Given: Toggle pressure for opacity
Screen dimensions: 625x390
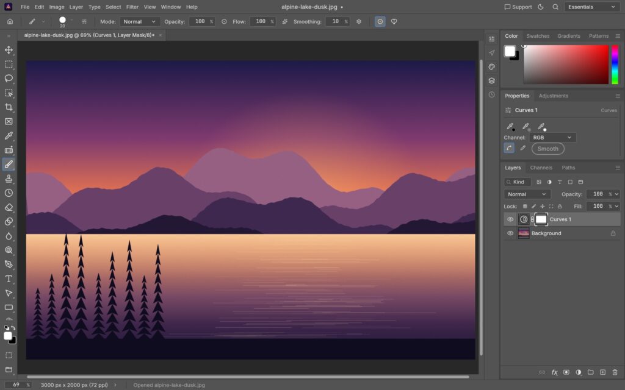Looking at the screenshot, I should coord(224,21).
